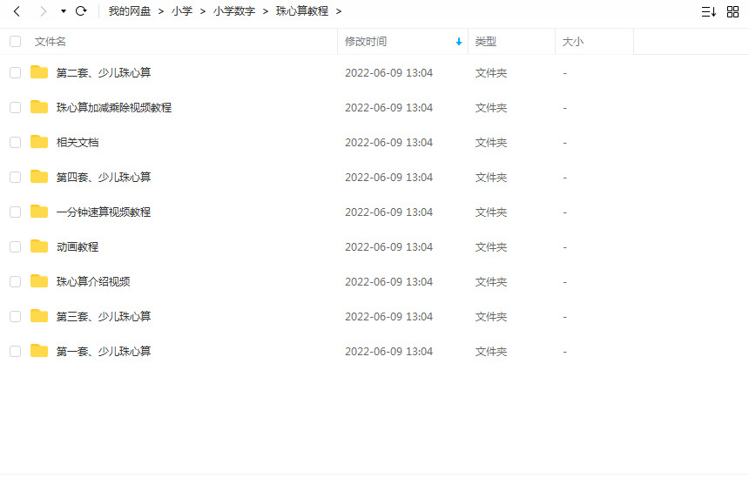Check the box for 动画教程
The width and height of the screenshot is (749, 478).
pos(16,247)
